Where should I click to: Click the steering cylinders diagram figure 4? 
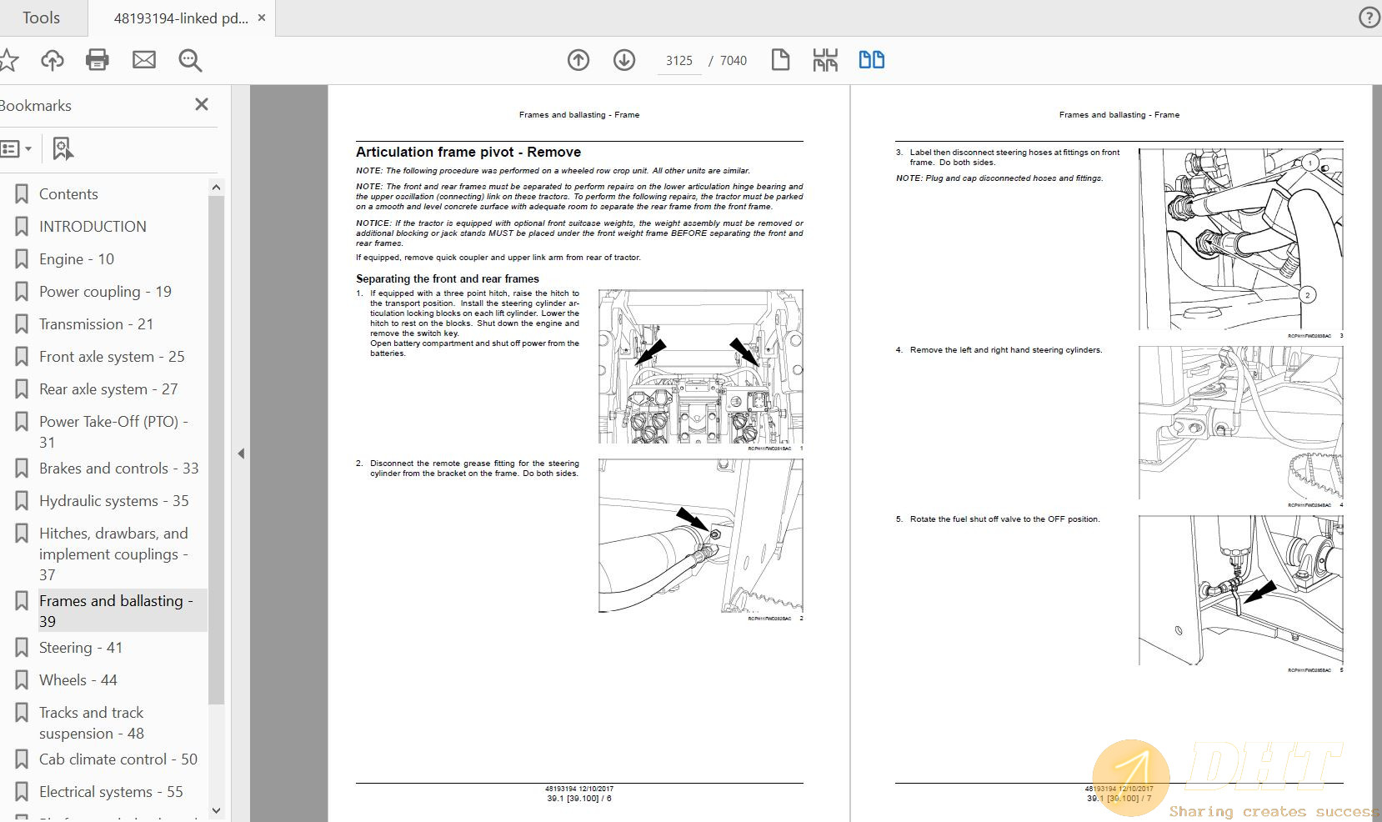point(1240,423)
